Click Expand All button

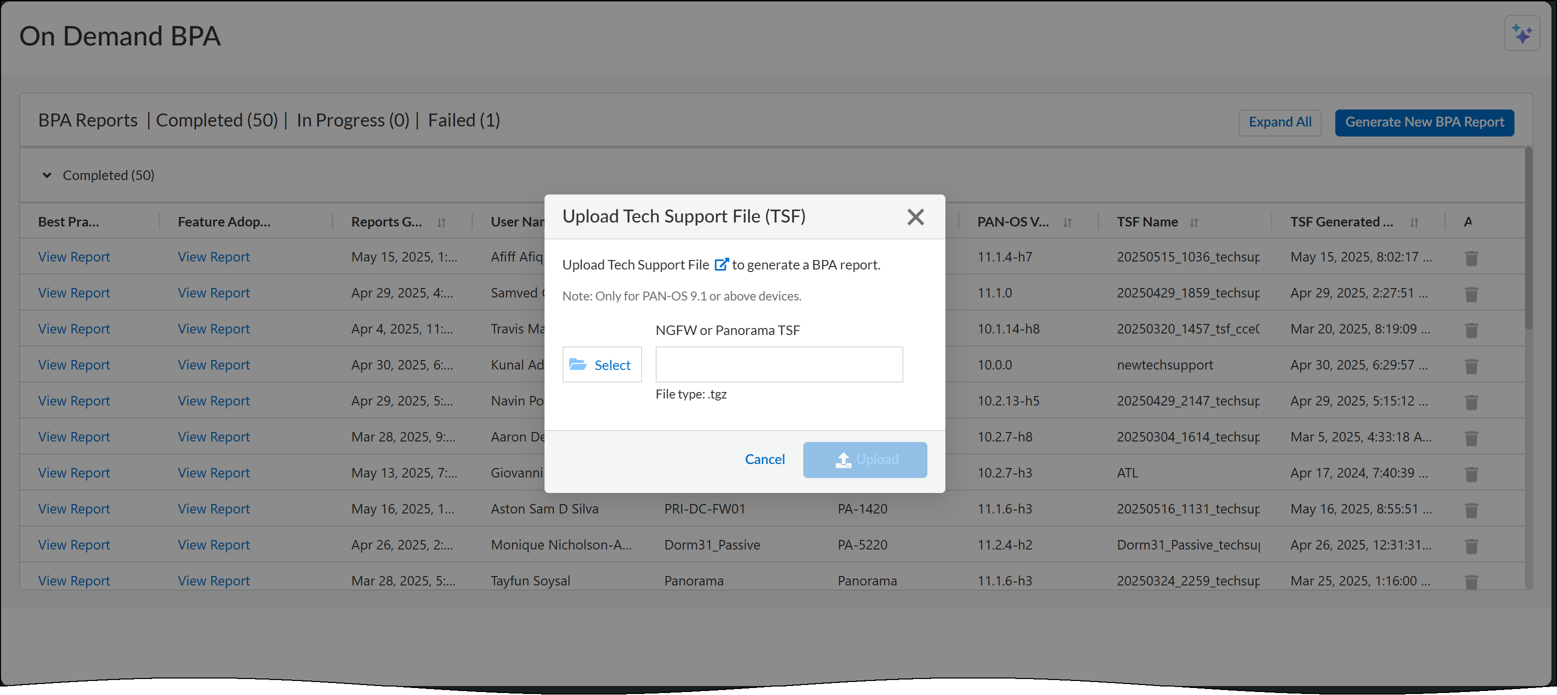pos(1280,122)
